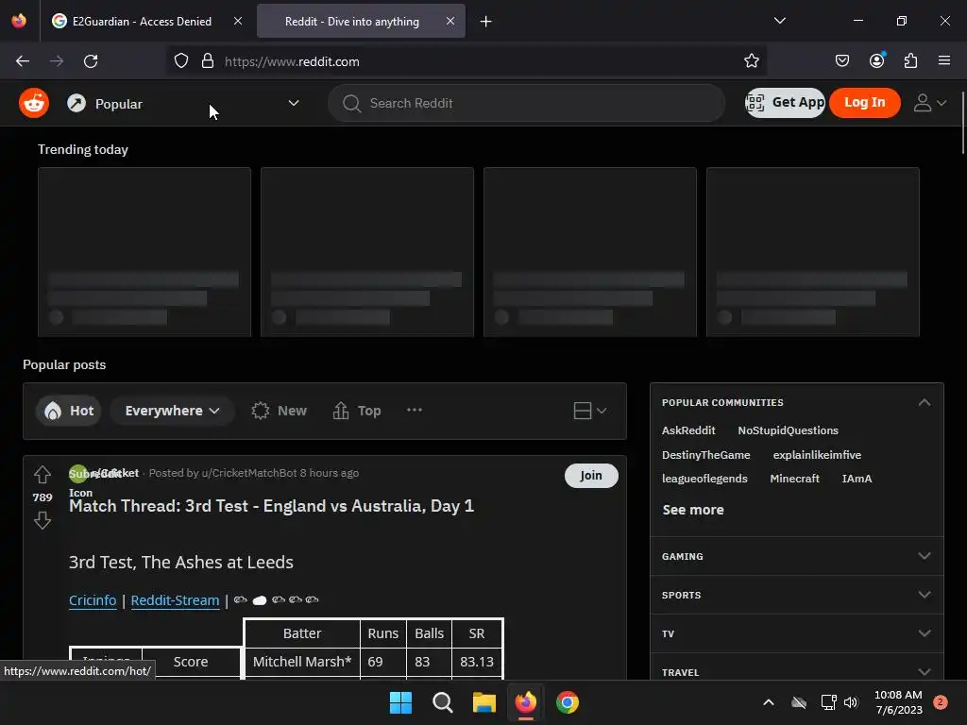The image size is (967, 725).
Task: View site security lock info
Action: (x=208, y=61)
